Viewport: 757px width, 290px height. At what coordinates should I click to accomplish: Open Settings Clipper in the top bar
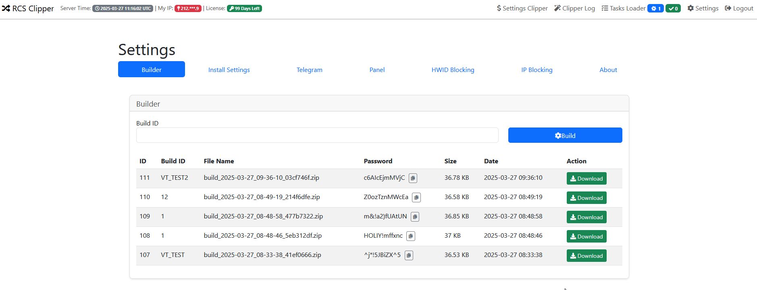pos(522,8)
